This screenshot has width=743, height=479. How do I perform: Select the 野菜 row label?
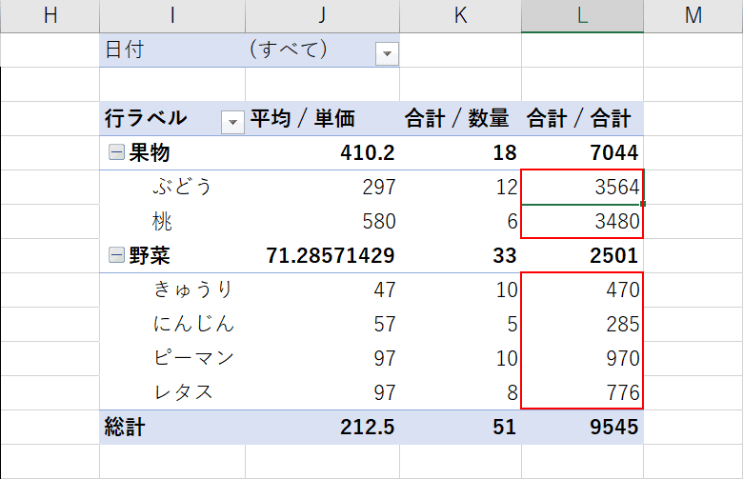click(x=172, y=255)
